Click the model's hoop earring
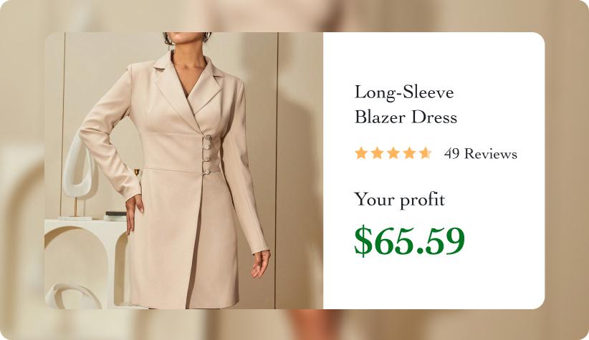 tap(207, 37)
